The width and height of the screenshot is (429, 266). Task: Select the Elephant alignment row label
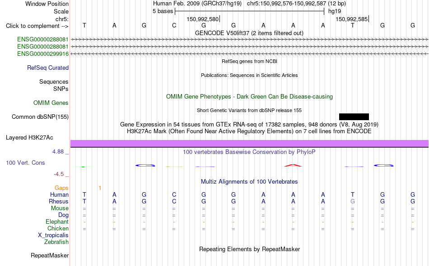[x=57, y=221]
